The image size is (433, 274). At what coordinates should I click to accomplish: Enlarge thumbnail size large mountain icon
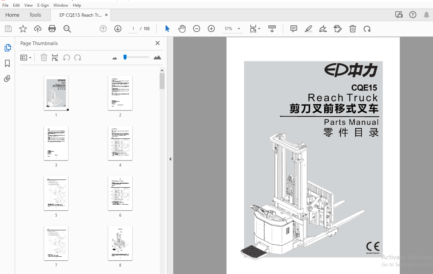pos(157,57)
